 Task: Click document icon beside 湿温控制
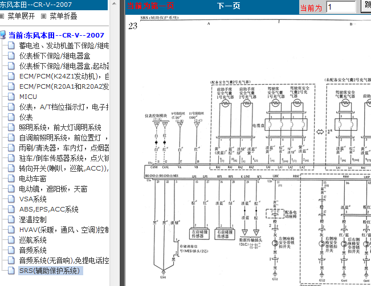click(11, 219)
